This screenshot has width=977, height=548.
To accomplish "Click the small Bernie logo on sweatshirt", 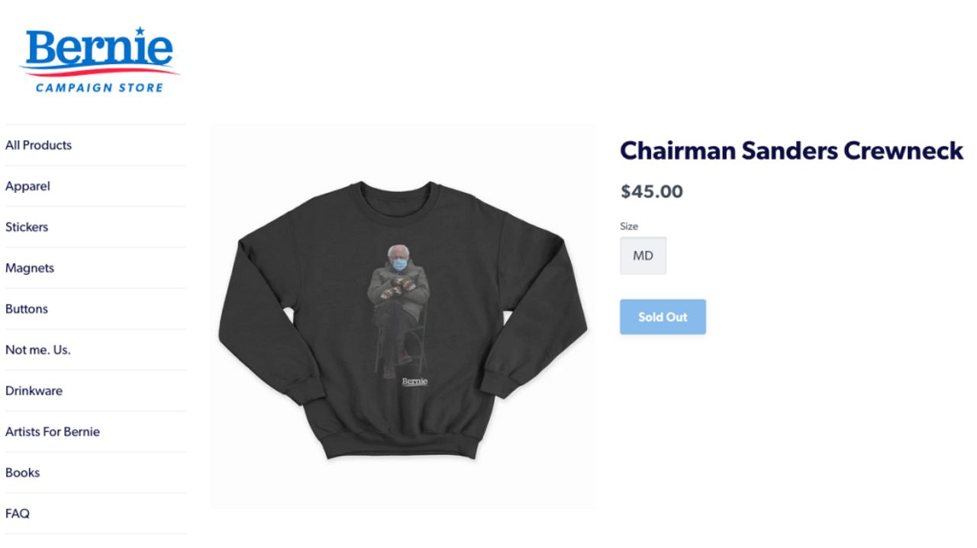I will click(x=414, y=382).
